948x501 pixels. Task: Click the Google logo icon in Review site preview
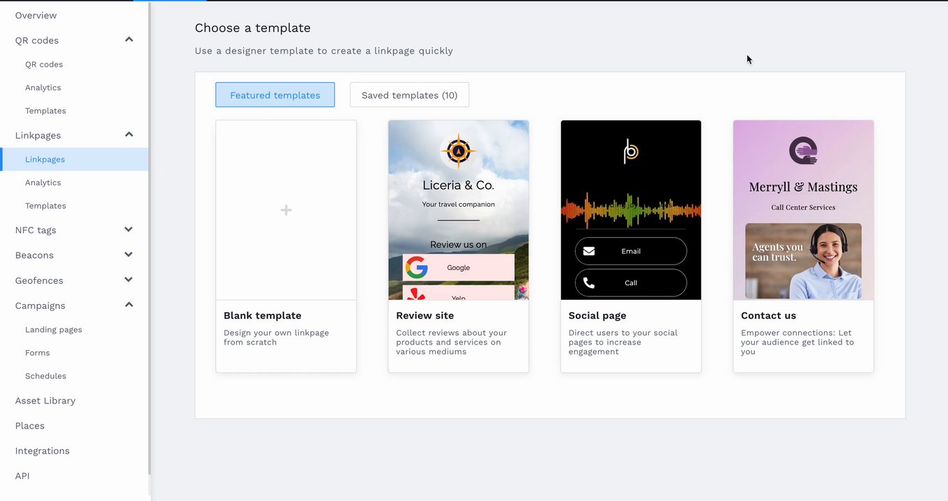tap(417, 267)
